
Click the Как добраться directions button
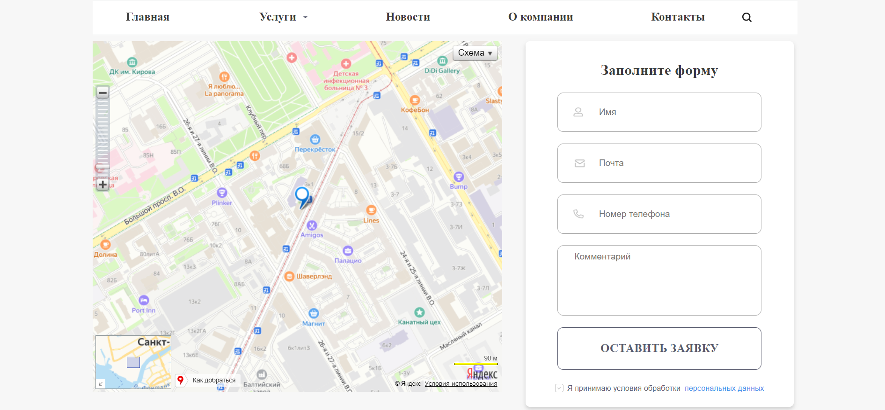(x=207, y=380)
